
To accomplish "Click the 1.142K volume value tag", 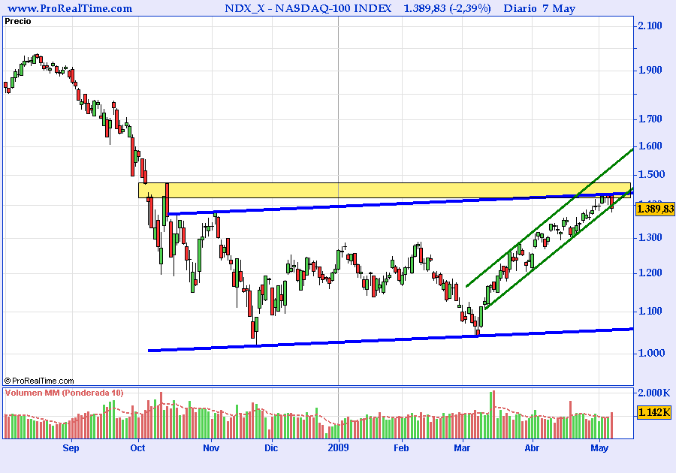I will coord(653,411).
